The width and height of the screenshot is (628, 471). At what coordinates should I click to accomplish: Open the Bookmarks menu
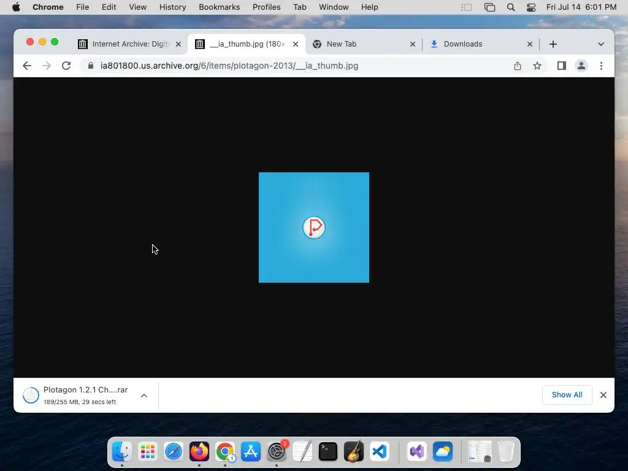219,7
